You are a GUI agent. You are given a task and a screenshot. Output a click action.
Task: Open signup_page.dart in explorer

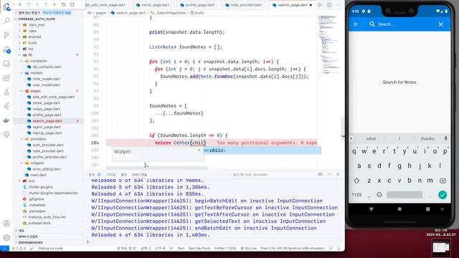(47, 133)
